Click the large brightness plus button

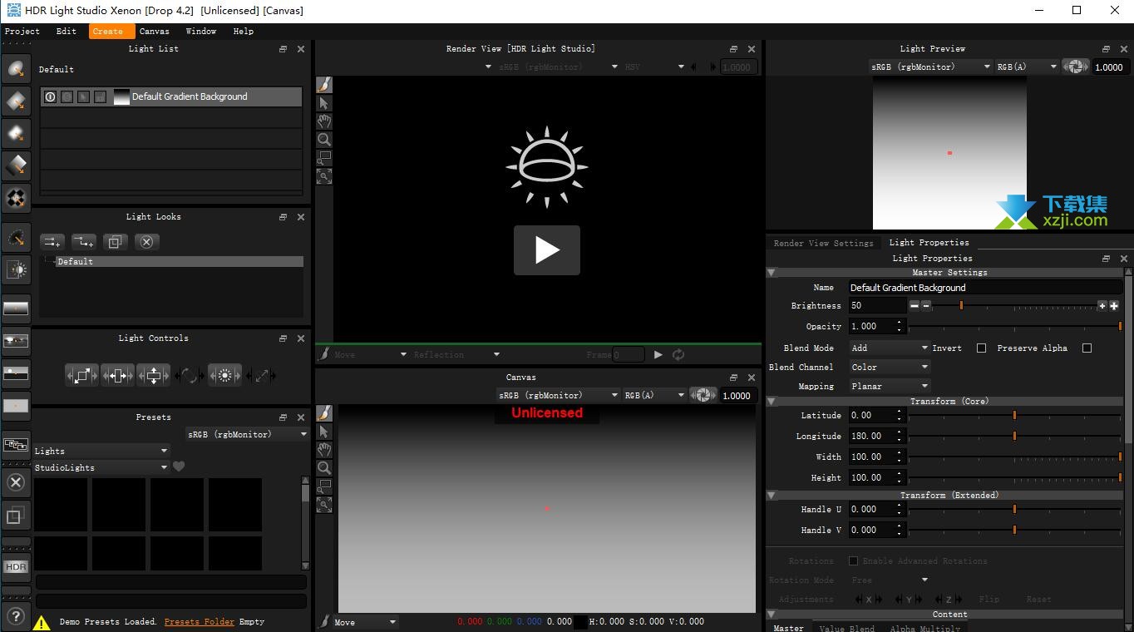tap(1114, 306)
